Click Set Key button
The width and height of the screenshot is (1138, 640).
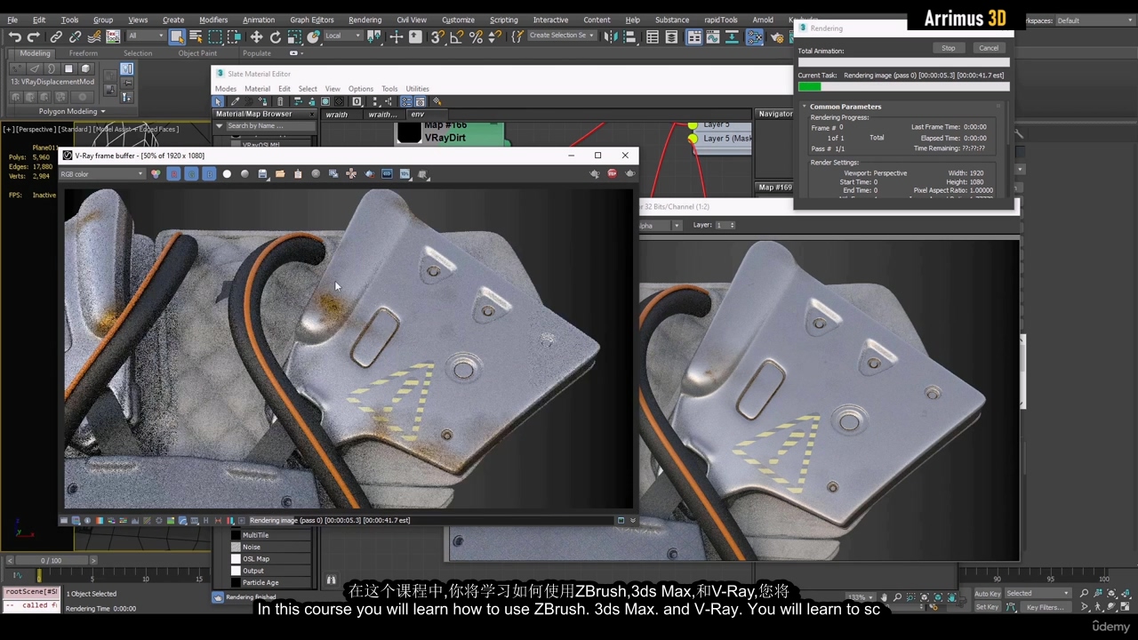tap(987, 607)
